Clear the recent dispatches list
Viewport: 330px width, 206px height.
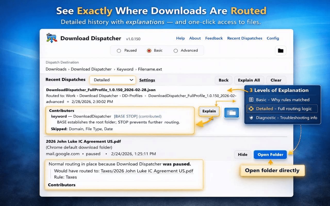[x=276, y=80]
